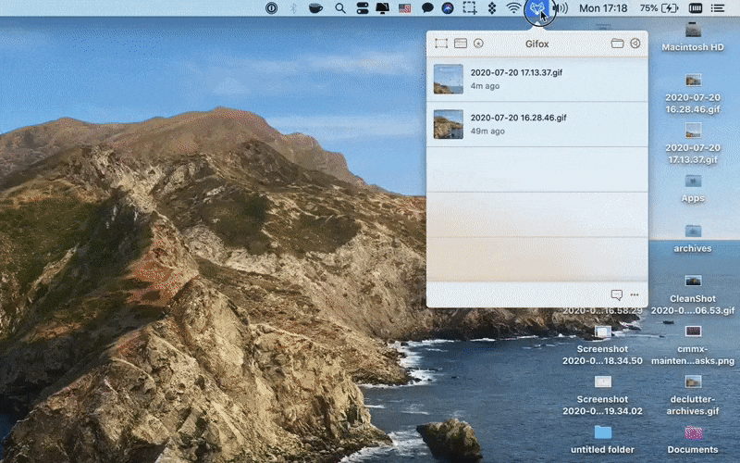Select desktop file 2020-07-20 16.28.46.gif

[x=693, y=94]
